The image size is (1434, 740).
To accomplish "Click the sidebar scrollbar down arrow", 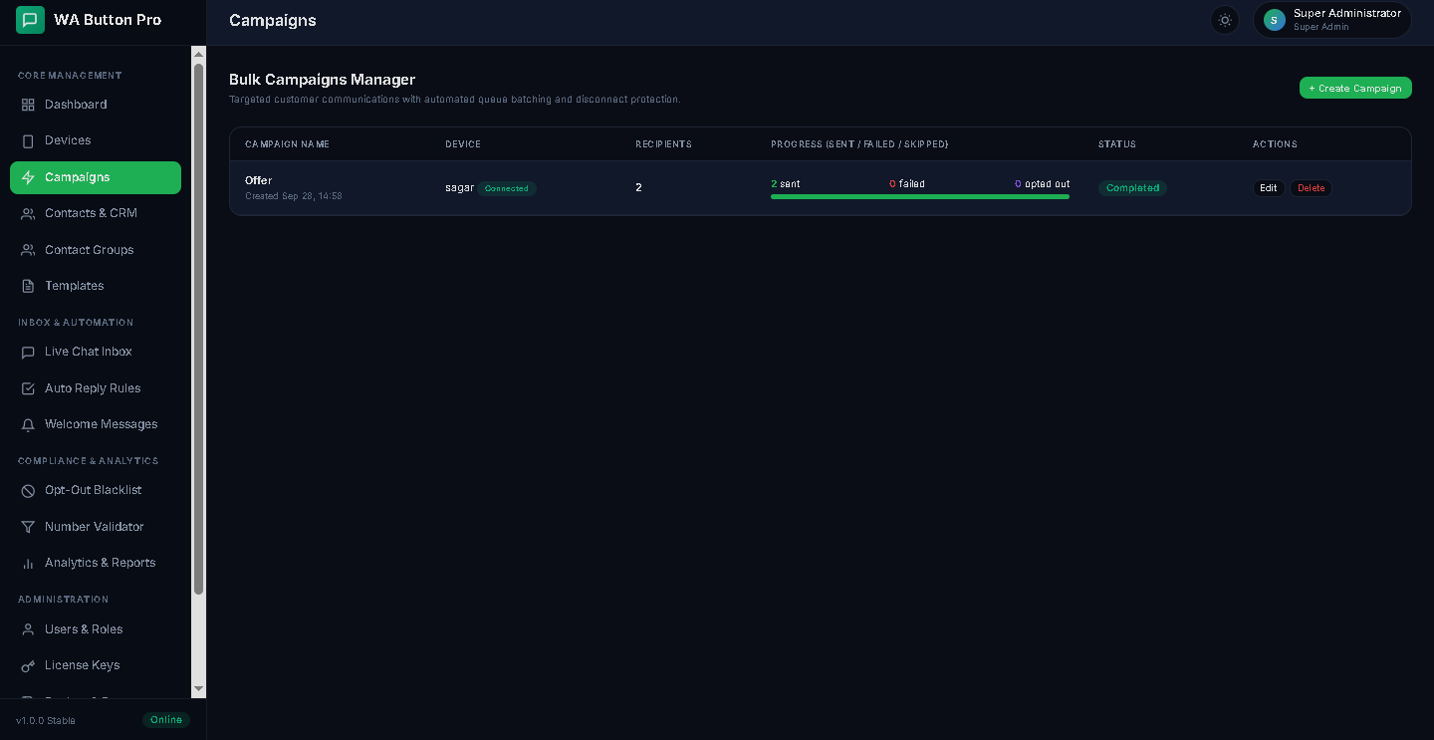I will pos(198,688).
